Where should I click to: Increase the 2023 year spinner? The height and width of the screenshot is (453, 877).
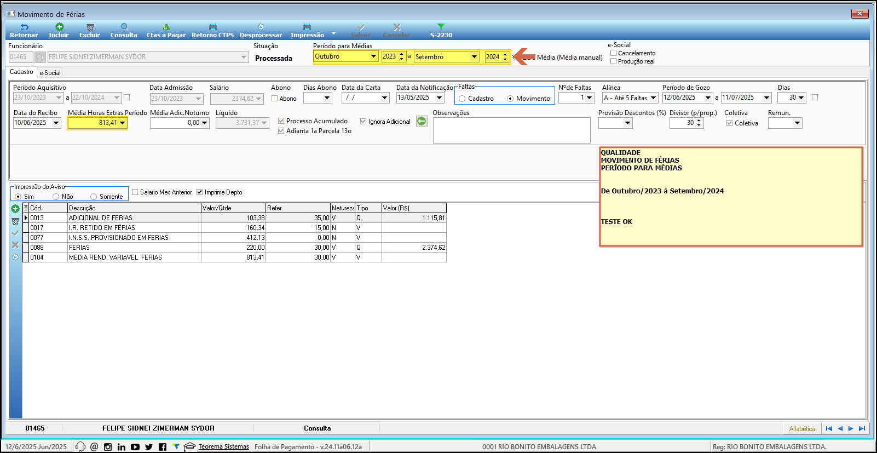(x=402, y=54)
